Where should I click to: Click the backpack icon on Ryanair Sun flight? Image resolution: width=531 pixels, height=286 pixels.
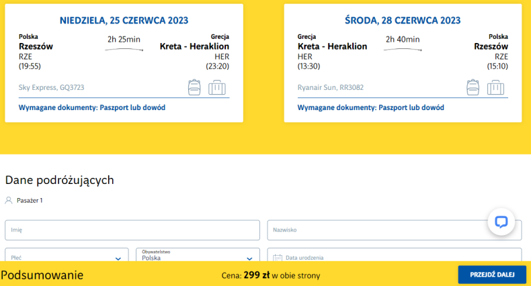click(x=473, y=87)
